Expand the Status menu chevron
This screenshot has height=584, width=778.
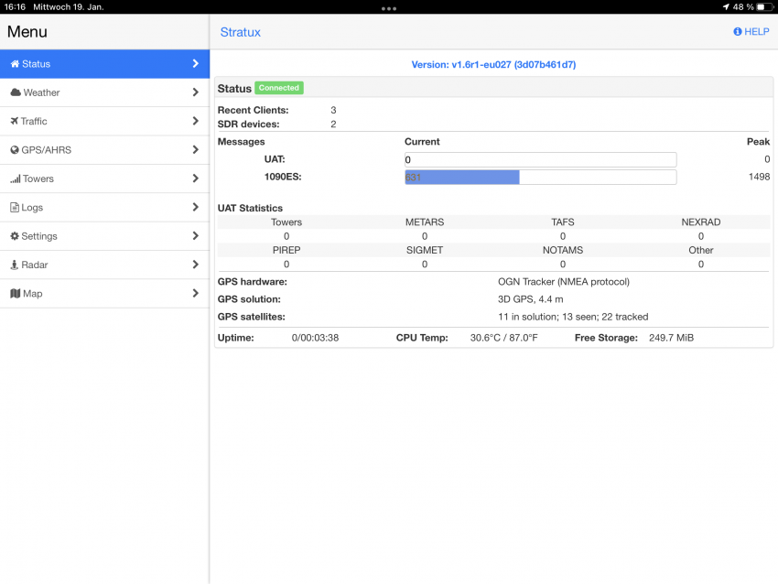point(196,63)
